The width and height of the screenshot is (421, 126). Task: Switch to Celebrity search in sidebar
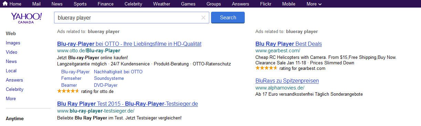[x=15, y=89]
